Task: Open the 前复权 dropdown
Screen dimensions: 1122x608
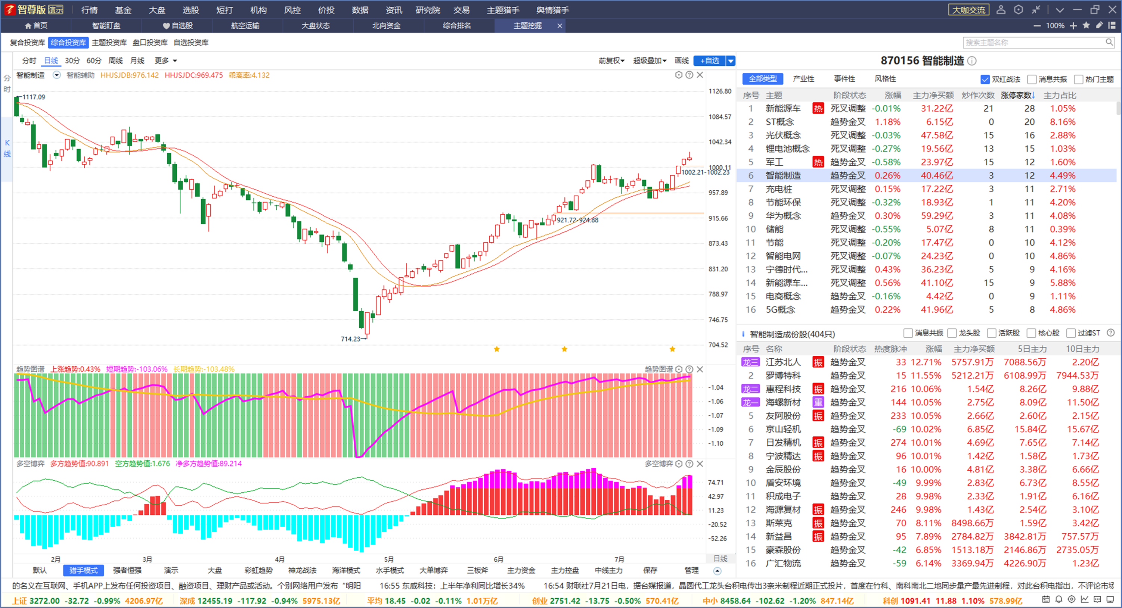Action: tap(611, 61)
